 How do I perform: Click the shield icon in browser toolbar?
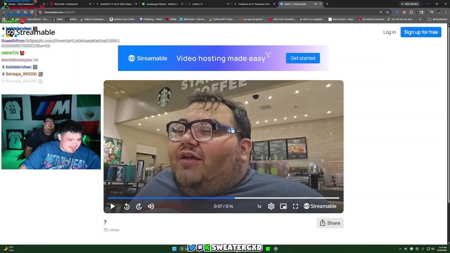[x=404, y=12]
